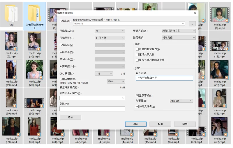
Task: Select the meiku.vip (9).mp4 video thumbnail
Action: tap(11, 41)
